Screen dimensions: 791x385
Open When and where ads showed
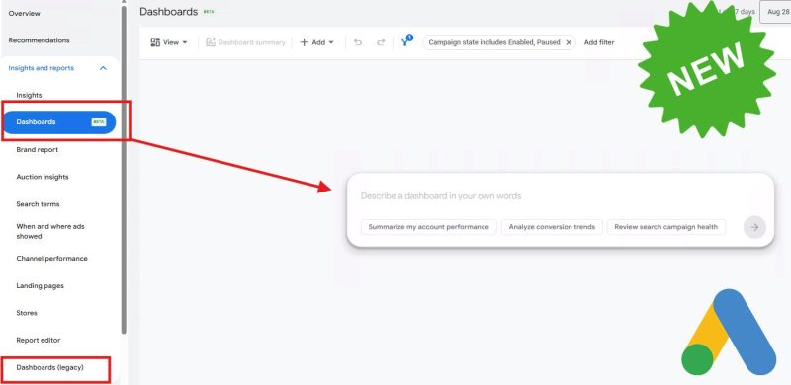50,231
